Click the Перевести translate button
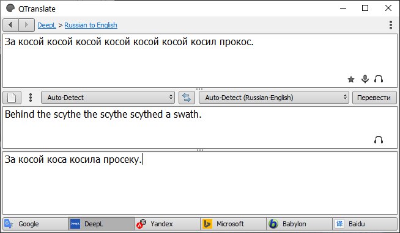 click(x=374, y=98)
